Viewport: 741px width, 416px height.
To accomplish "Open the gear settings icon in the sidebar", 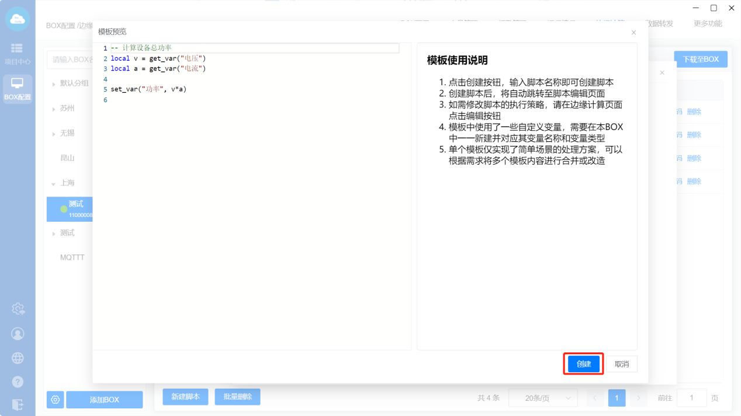I will [x=18, y=309].
